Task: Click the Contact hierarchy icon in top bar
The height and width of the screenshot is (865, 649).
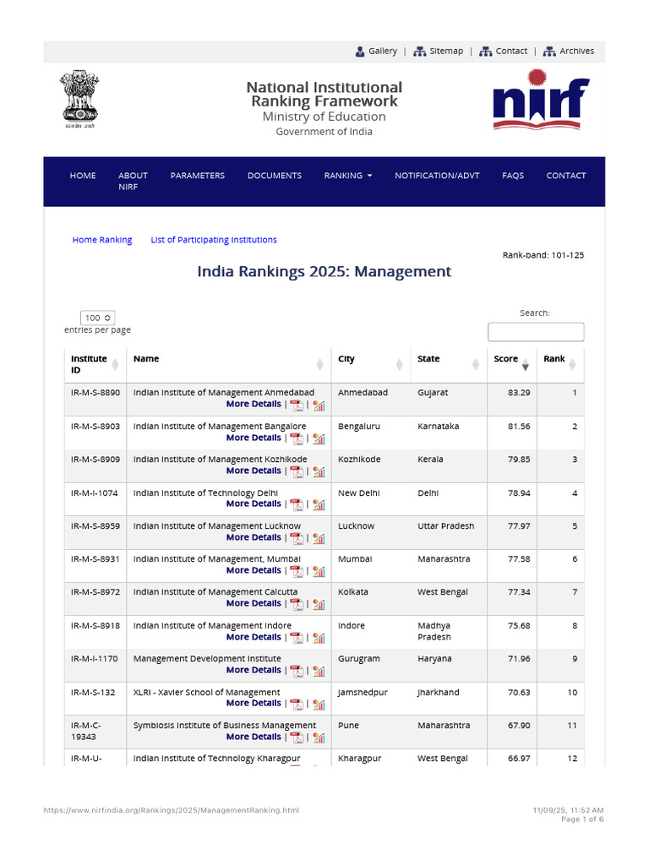Action: coord(486,52)
